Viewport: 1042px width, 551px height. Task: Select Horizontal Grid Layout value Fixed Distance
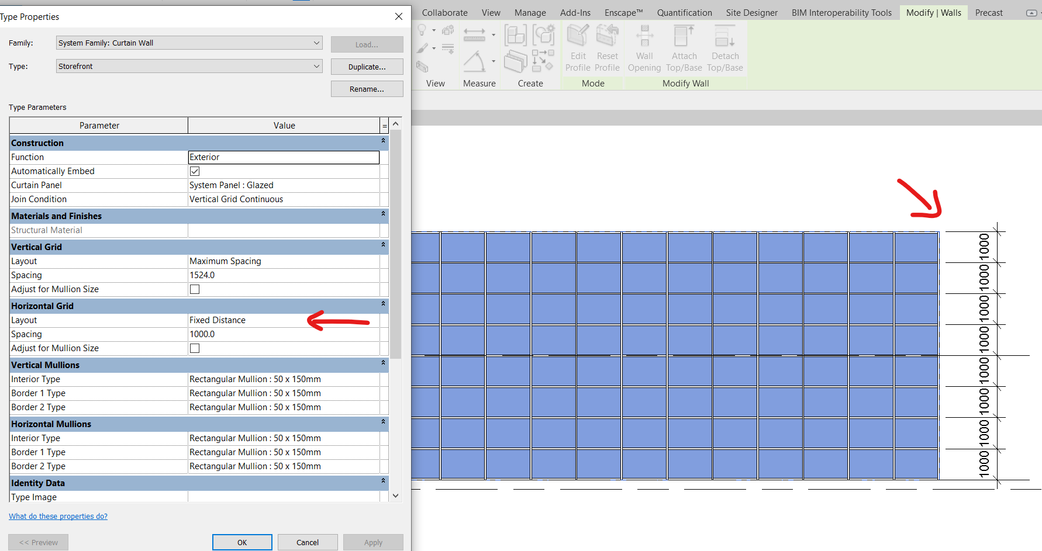point(284,320)
